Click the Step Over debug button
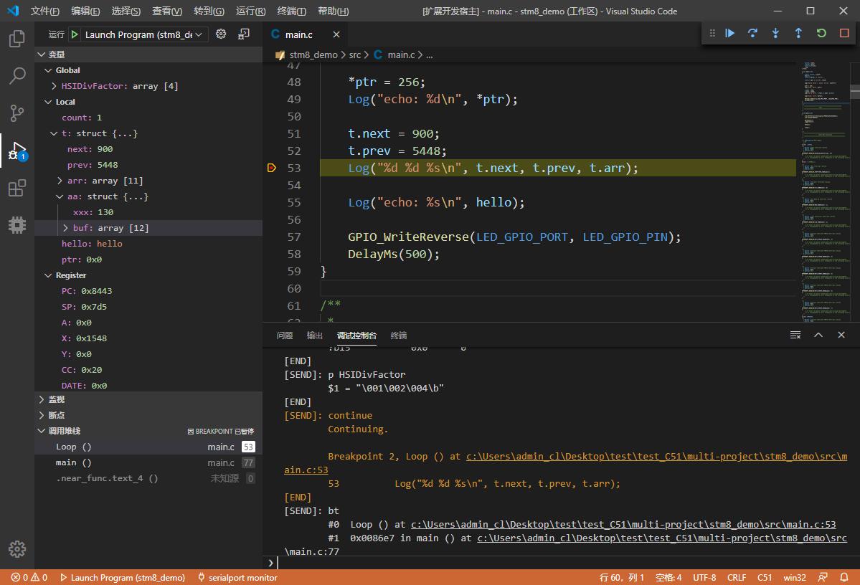The width and height of the screenshot is (860, 585). pos(752,33)
